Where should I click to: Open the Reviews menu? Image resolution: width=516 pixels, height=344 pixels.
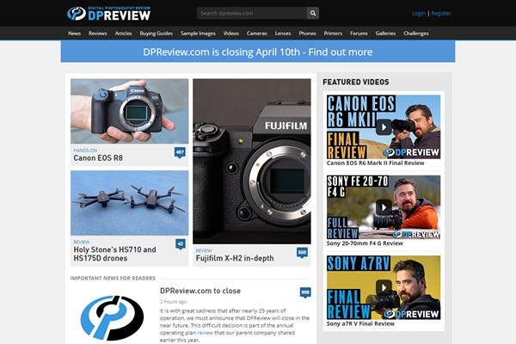coord(98,34)
